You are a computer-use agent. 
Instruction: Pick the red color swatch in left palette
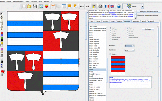coord(2,32)
